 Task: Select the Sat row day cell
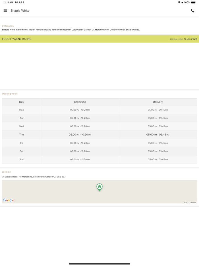pos(22,151)
